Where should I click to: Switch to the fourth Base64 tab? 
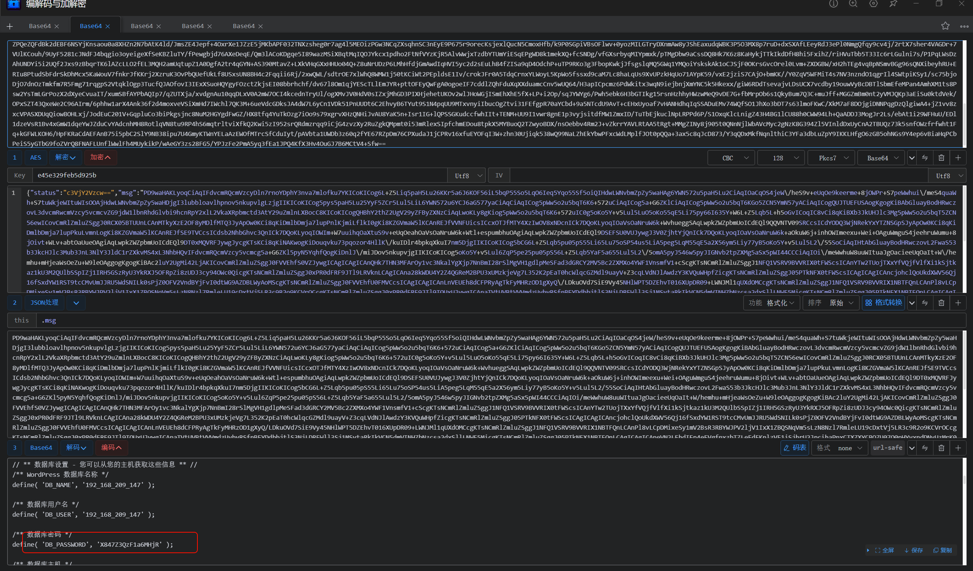tap(193, 26)
